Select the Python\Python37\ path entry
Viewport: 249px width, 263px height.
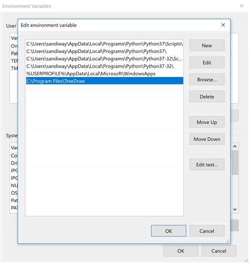105,51
